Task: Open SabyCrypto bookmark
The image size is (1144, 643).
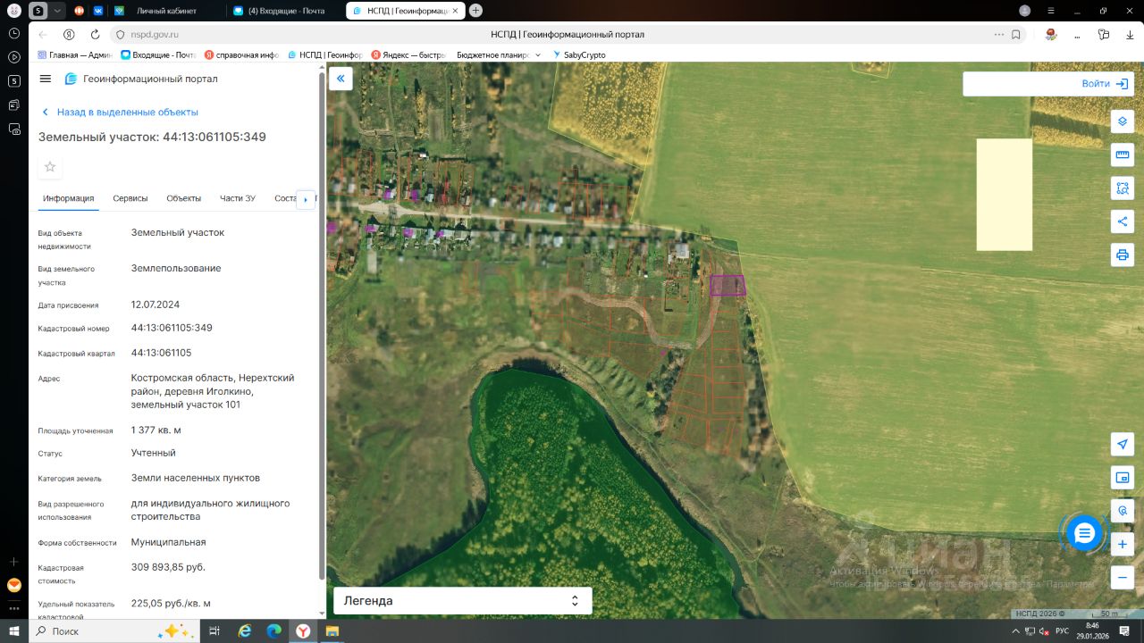Action: pyautogui.click(x=579, y=54)
